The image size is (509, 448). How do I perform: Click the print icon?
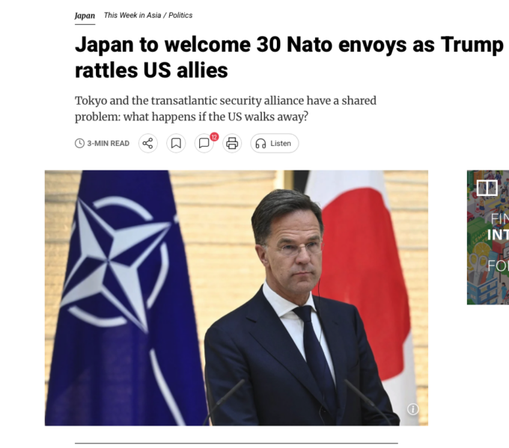coord(232,143)
